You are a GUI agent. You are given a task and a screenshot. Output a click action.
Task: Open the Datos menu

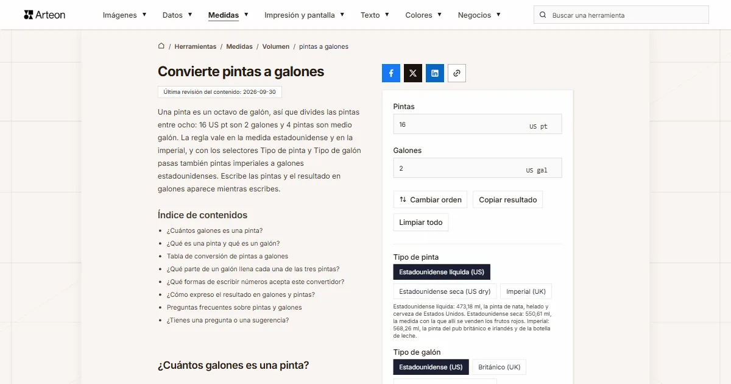177,15
